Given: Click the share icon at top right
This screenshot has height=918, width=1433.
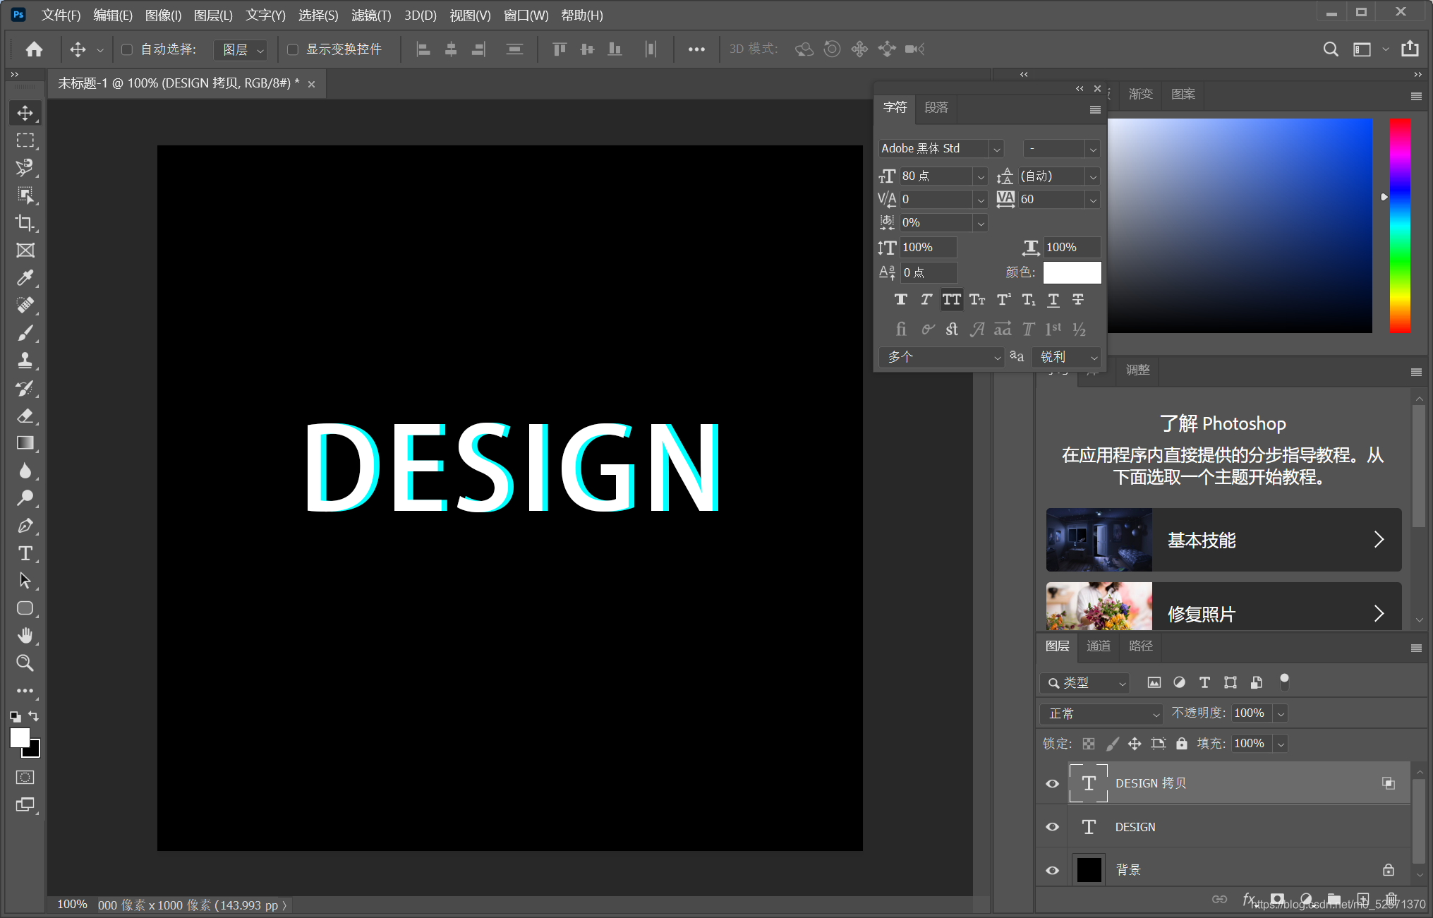Looking at the screenshot, I should (1410, 49).
